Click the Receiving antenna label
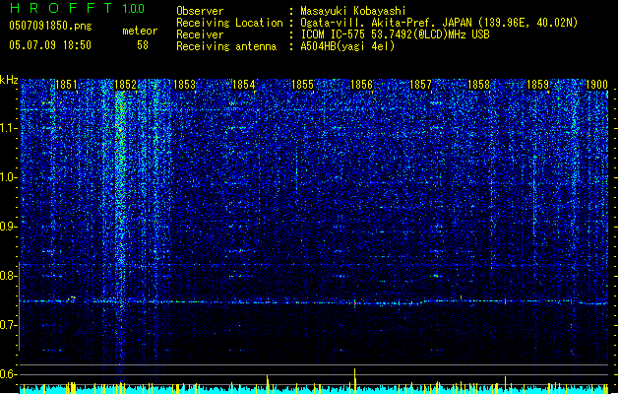The width and height of the screenshot is (619, 394). tap(226, 46)
